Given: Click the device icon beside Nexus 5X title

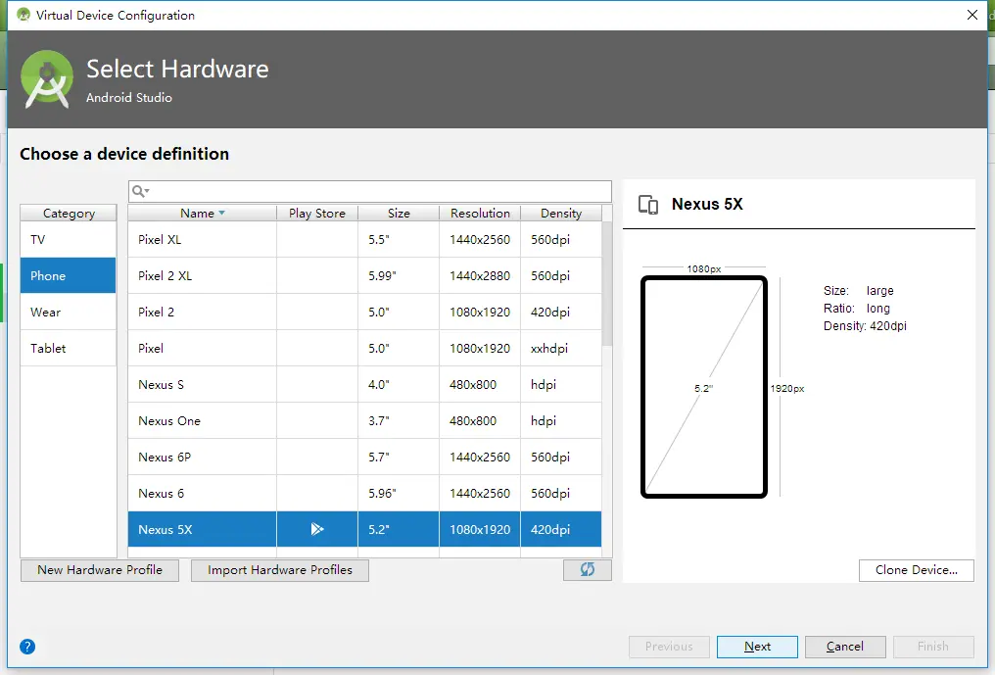Looking at the screenshot, I should 648,205.
